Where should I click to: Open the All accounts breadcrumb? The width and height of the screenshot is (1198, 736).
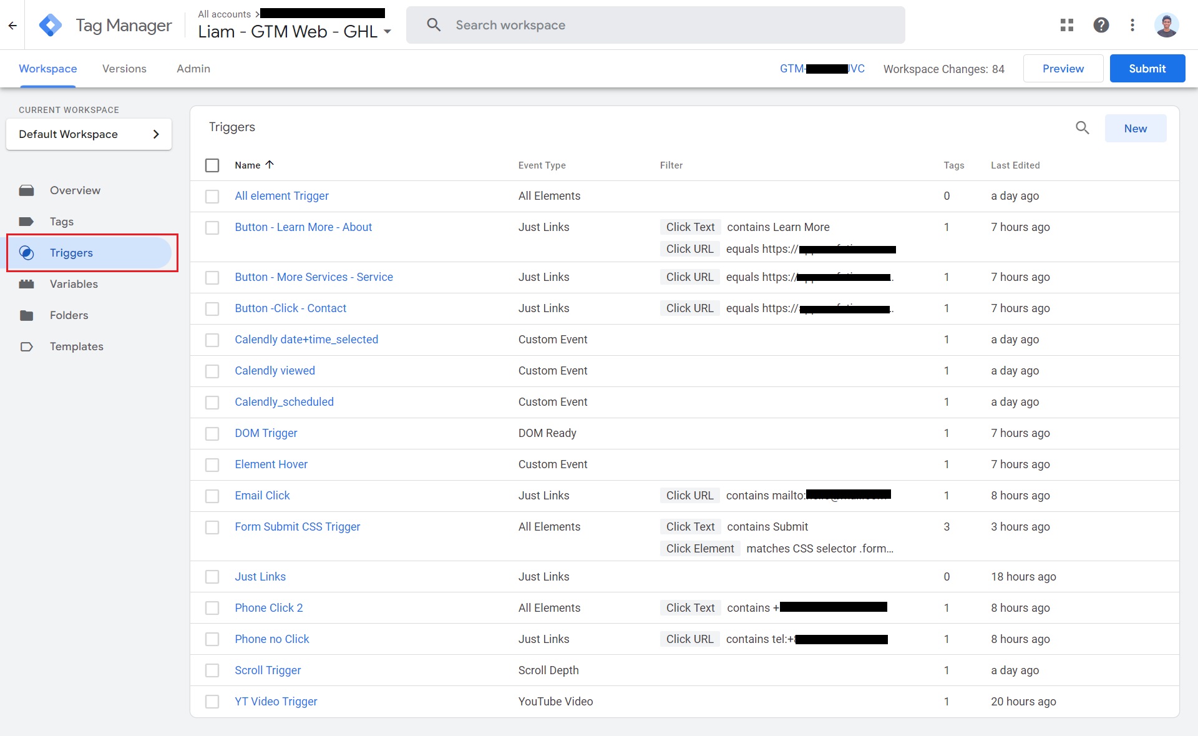[225, 14]
